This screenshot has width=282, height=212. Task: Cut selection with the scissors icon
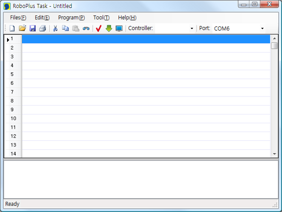click(x=55, y=28)
